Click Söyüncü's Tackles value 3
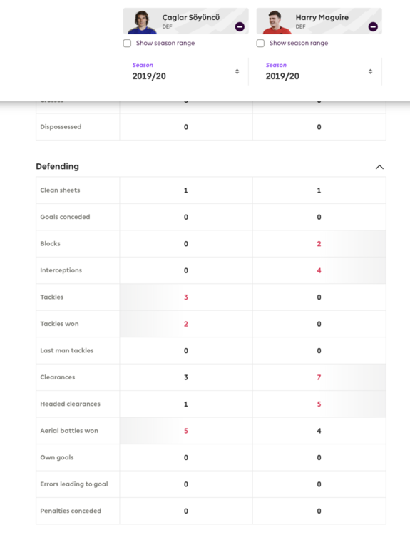Viewport: 410px width, 535px height. point(186,297)
